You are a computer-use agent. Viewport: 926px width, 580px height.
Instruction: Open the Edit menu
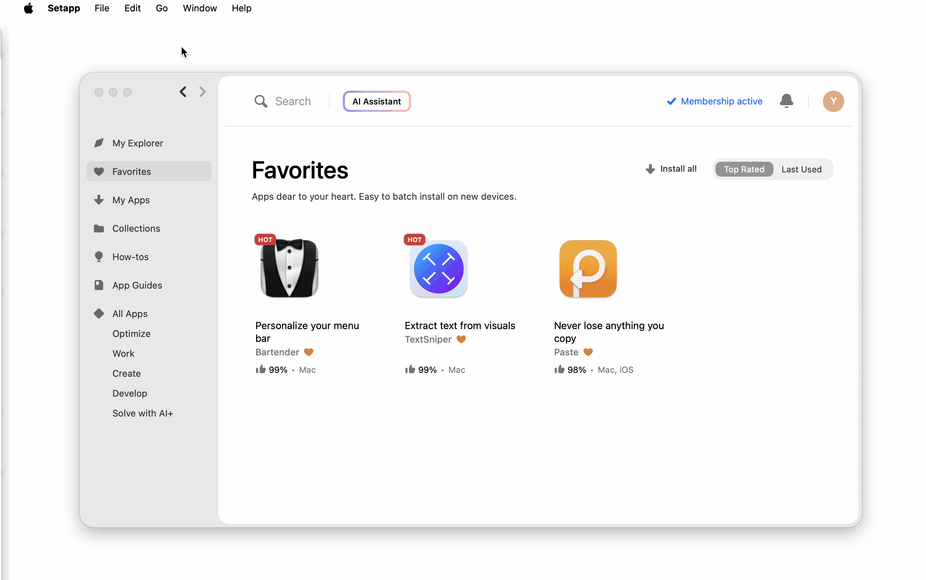click(x=132, y=8)
